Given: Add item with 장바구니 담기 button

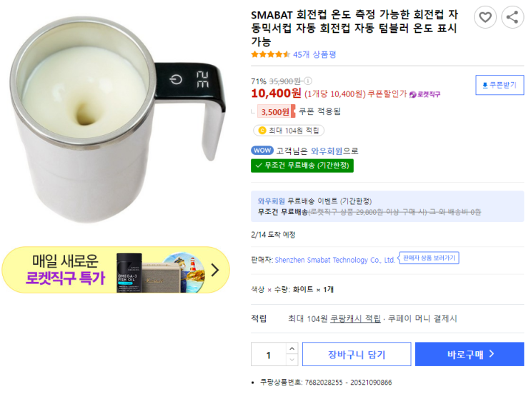Looking at the screenshot, I should click(x=357, y=354).
